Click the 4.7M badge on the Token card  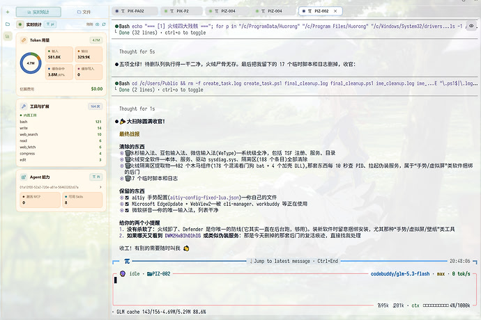tap(96, 40)
